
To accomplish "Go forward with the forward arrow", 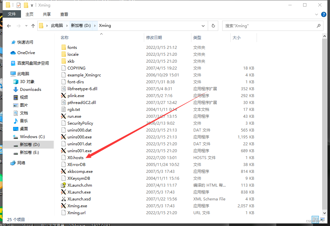I will [19, 26].
